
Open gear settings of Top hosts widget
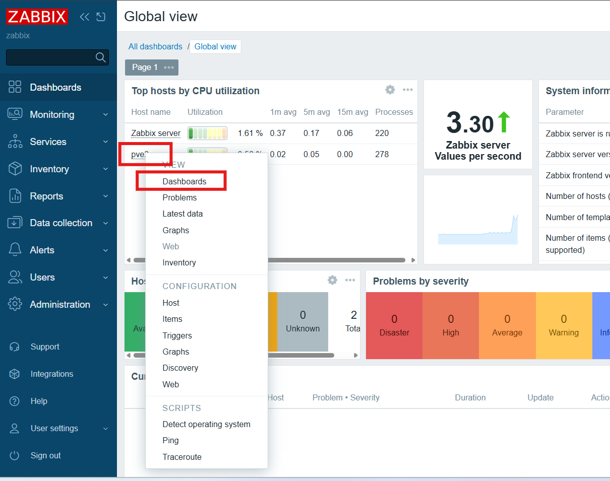pos(390,90)
